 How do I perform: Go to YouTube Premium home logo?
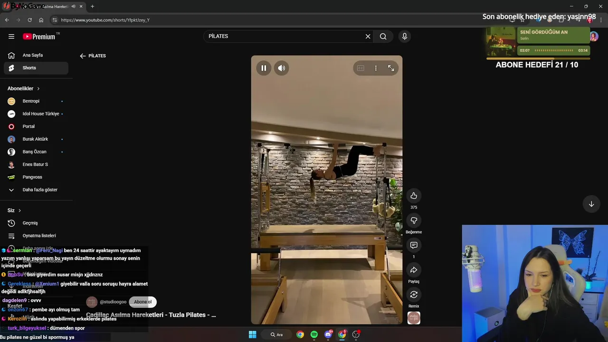[40, 37]
